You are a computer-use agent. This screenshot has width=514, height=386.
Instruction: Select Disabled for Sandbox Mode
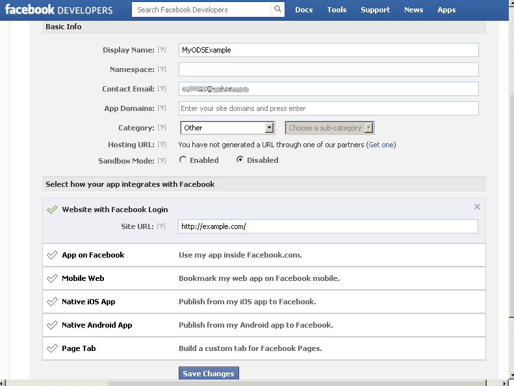click(240, 160)
